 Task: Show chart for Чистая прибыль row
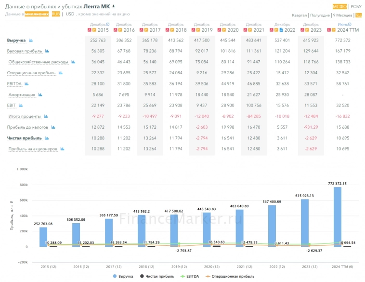tap(46, 138)
